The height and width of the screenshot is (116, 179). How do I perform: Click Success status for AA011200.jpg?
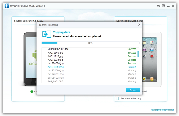click(x=132, y=53)
